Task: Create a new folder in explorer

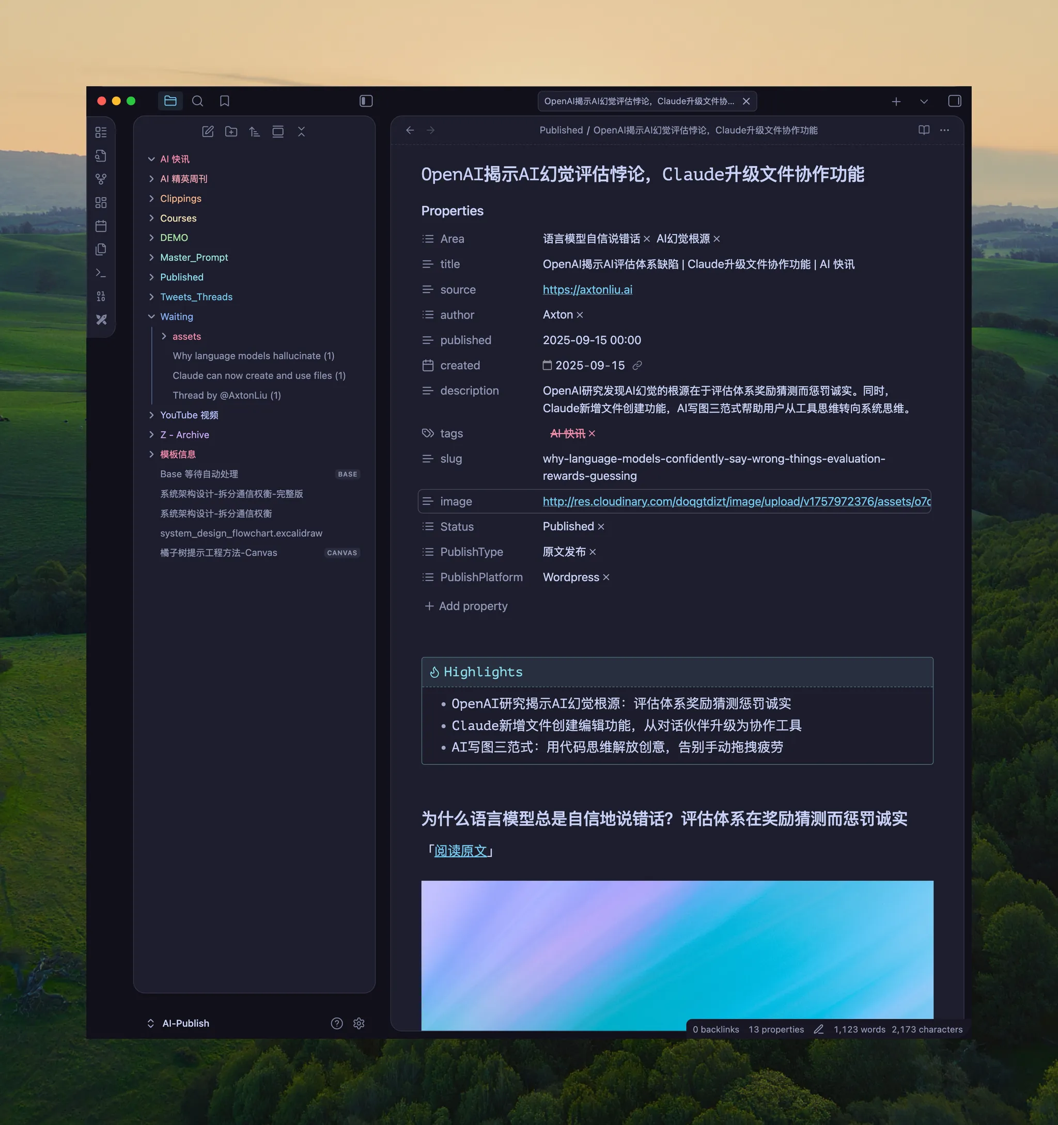Action: click(x=231, y=132)
